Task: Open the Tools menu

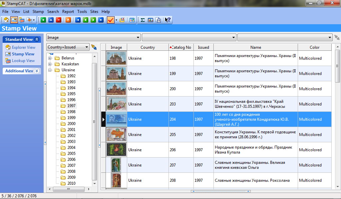Action: point(82,12)
